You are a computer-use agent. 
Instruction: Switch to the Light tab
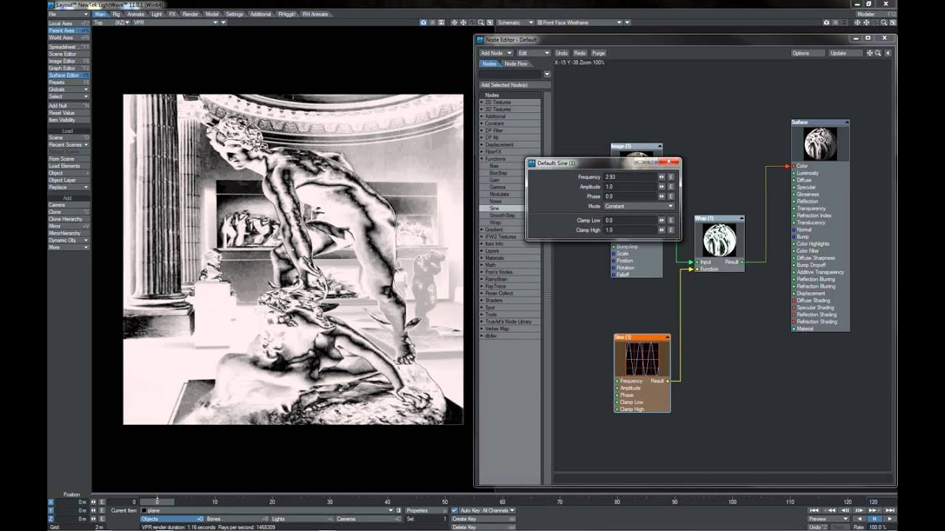point(157,14)
